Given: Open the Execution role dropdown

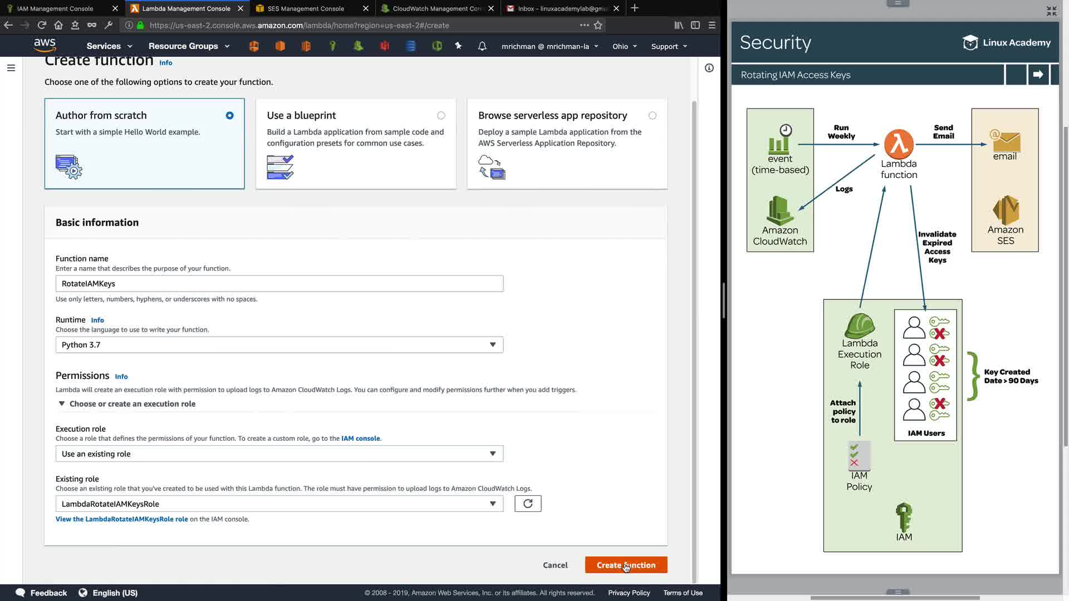Looking at the screenshot, I should pos(279,454).
